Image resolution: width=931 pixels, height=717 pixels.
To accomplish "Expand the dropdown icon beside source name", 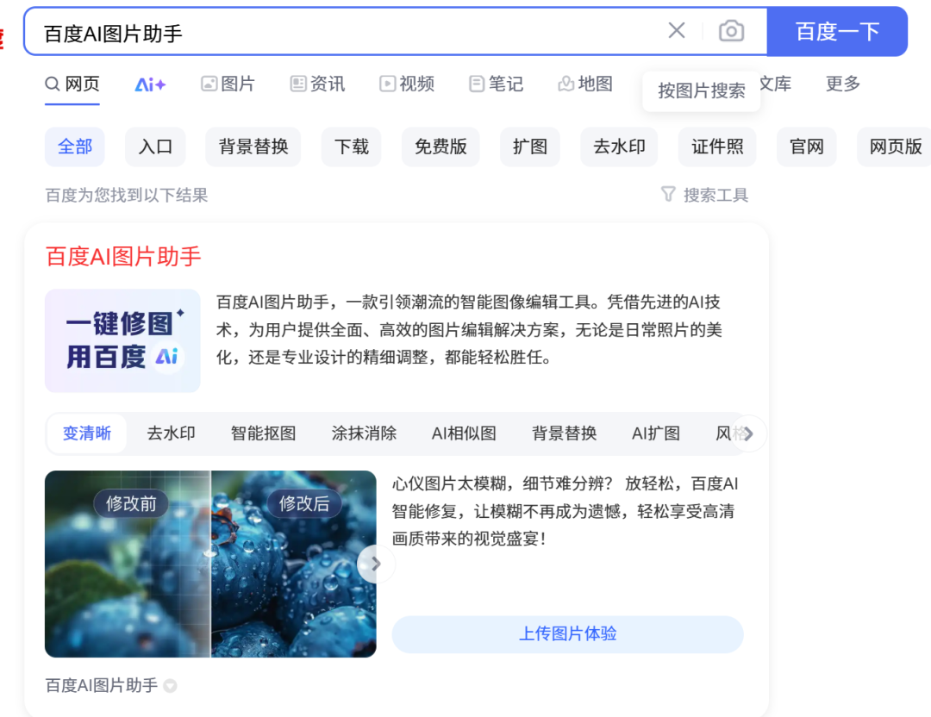I will pyautogui.click(x=171, y=686).
